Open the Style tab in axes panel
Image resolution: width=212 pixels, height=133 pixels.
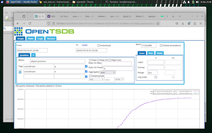pos(160,53)
